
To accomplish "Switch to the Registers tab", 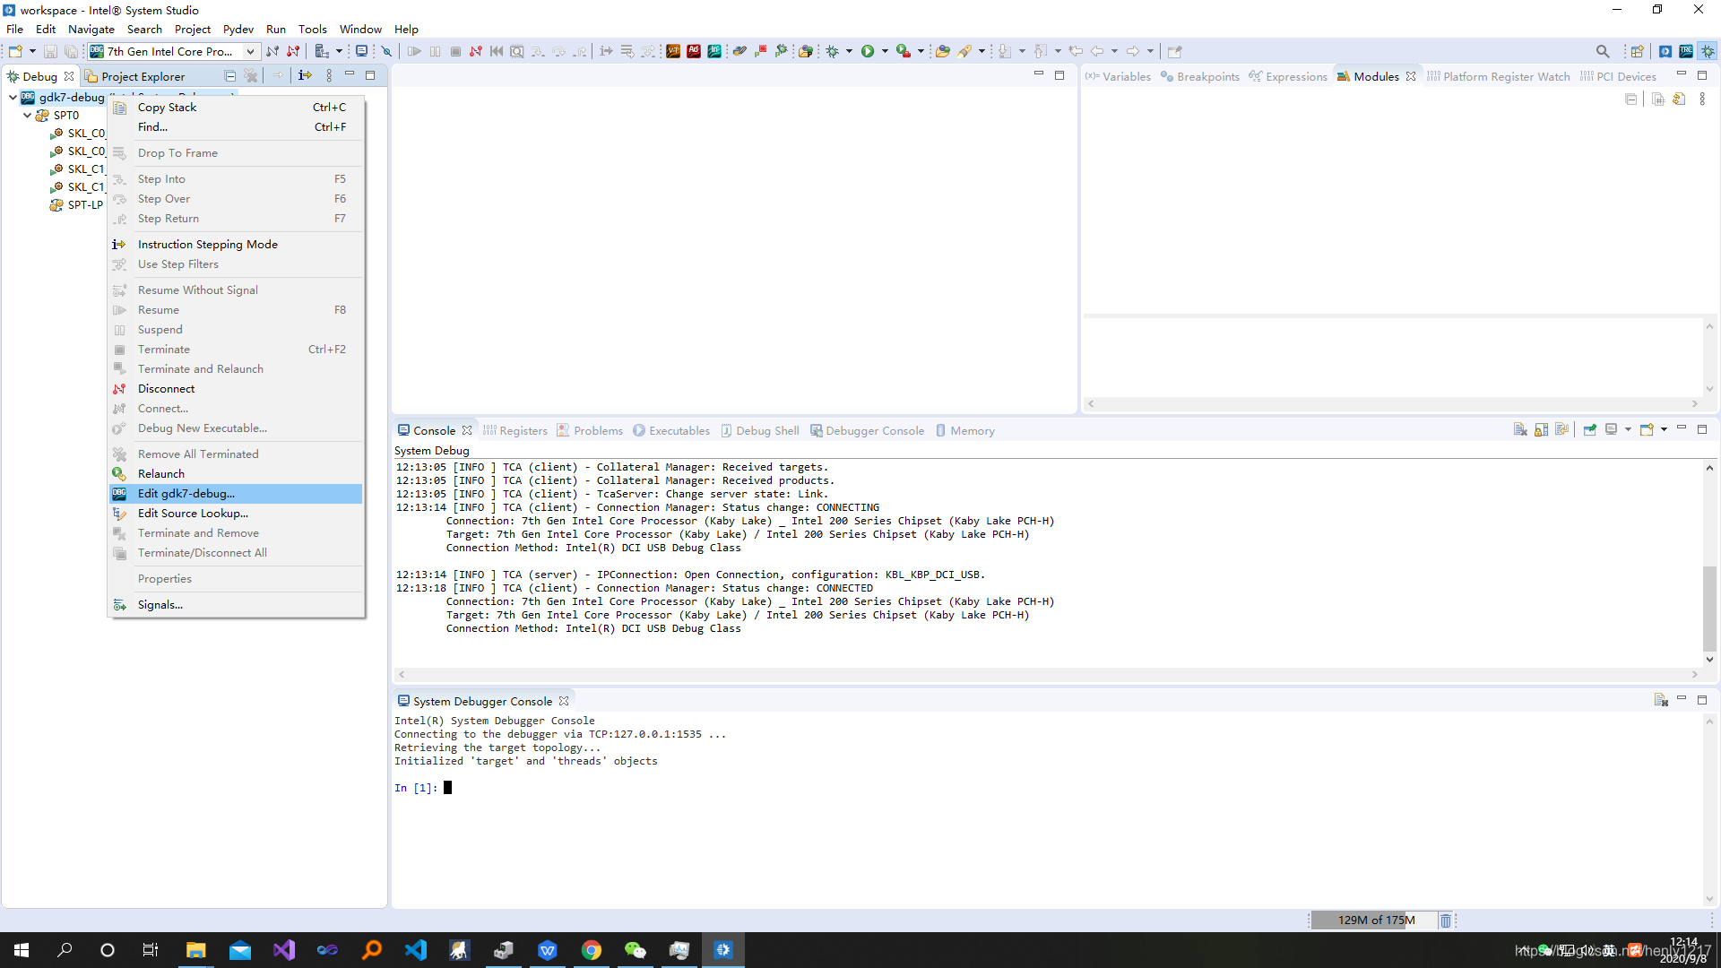I will click(x=515, y=430).
